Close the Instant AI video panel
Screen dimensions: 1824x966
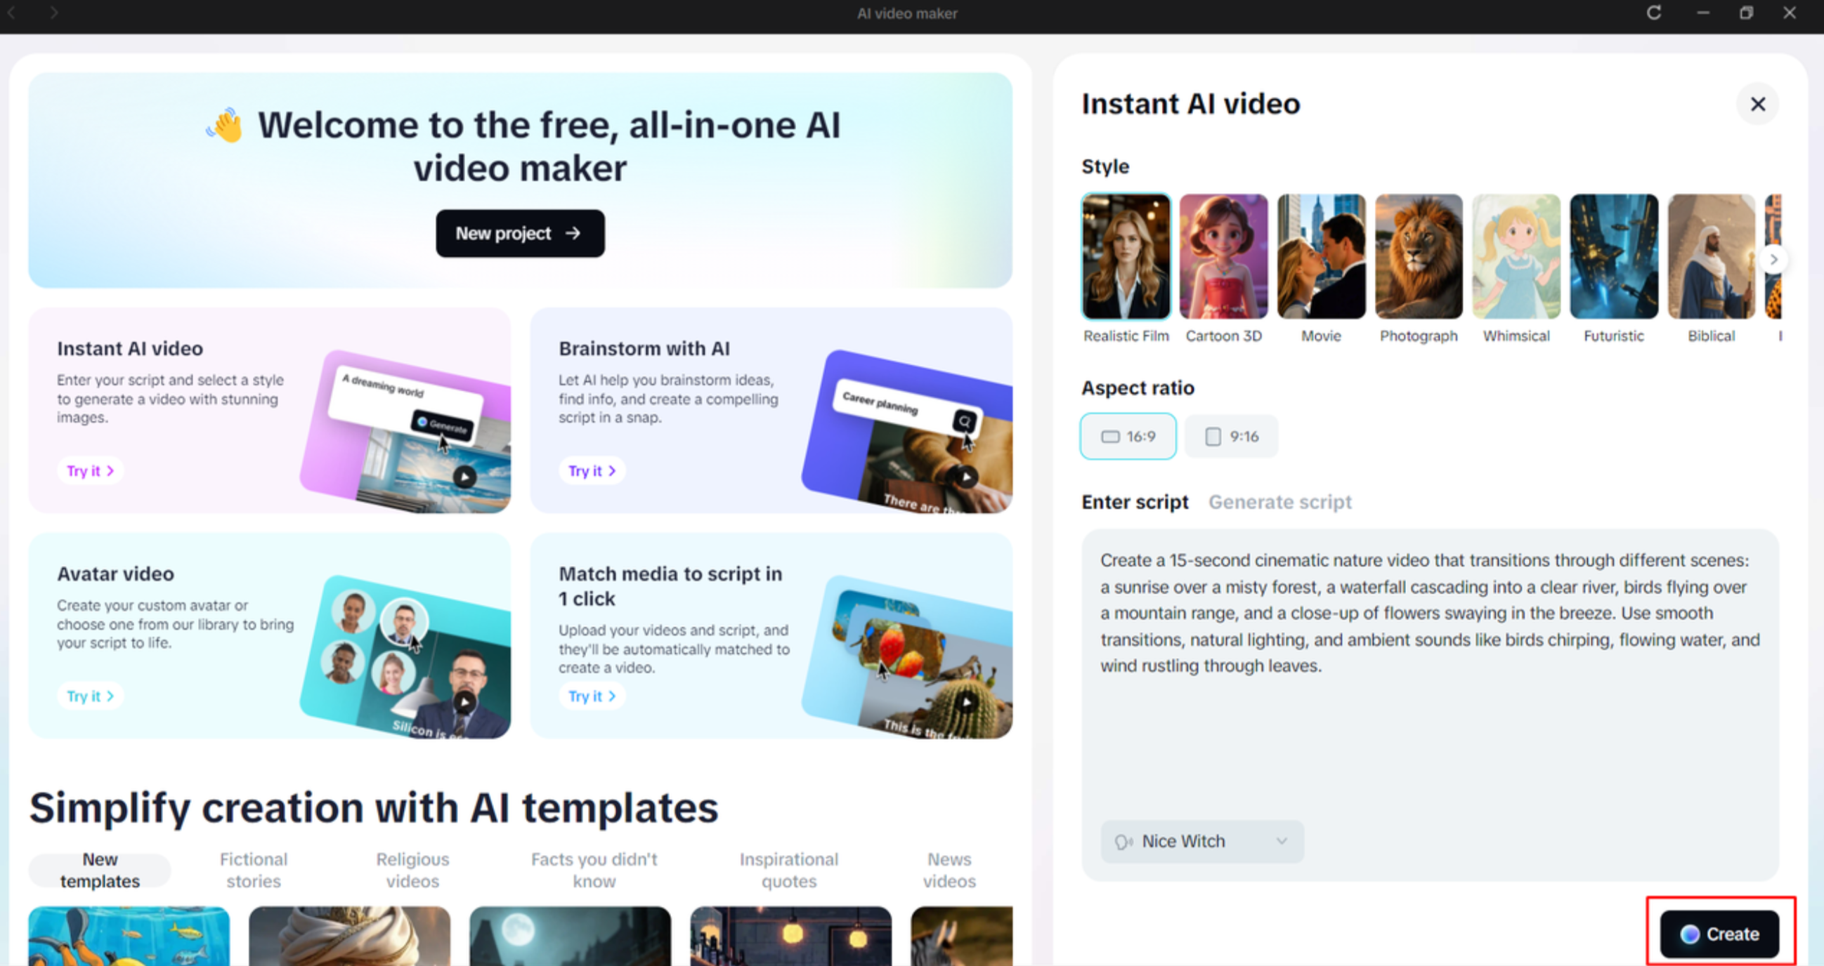(1757, 104)
